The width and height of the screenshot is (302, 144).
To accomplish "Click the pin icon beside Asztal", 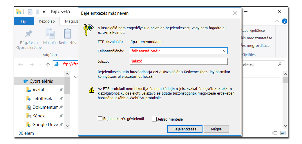I will tap(61, 90).
